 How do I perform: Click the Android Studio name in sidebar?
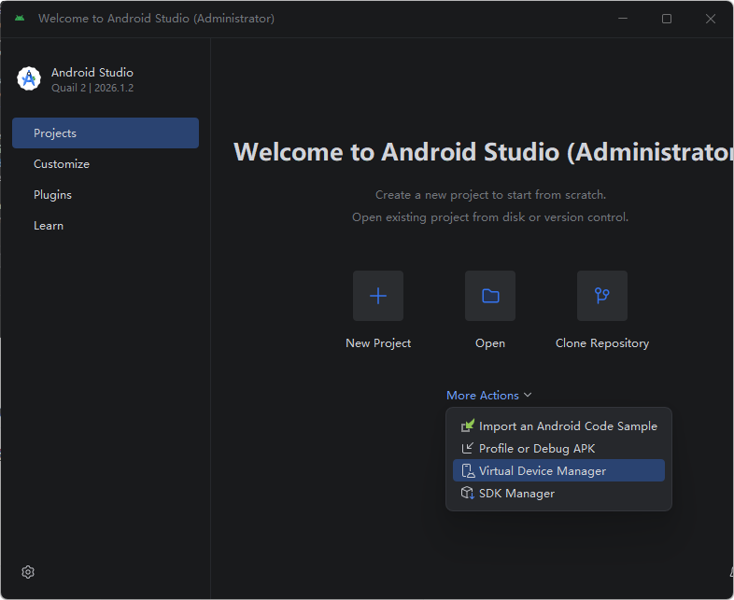(x=92, y=73)
